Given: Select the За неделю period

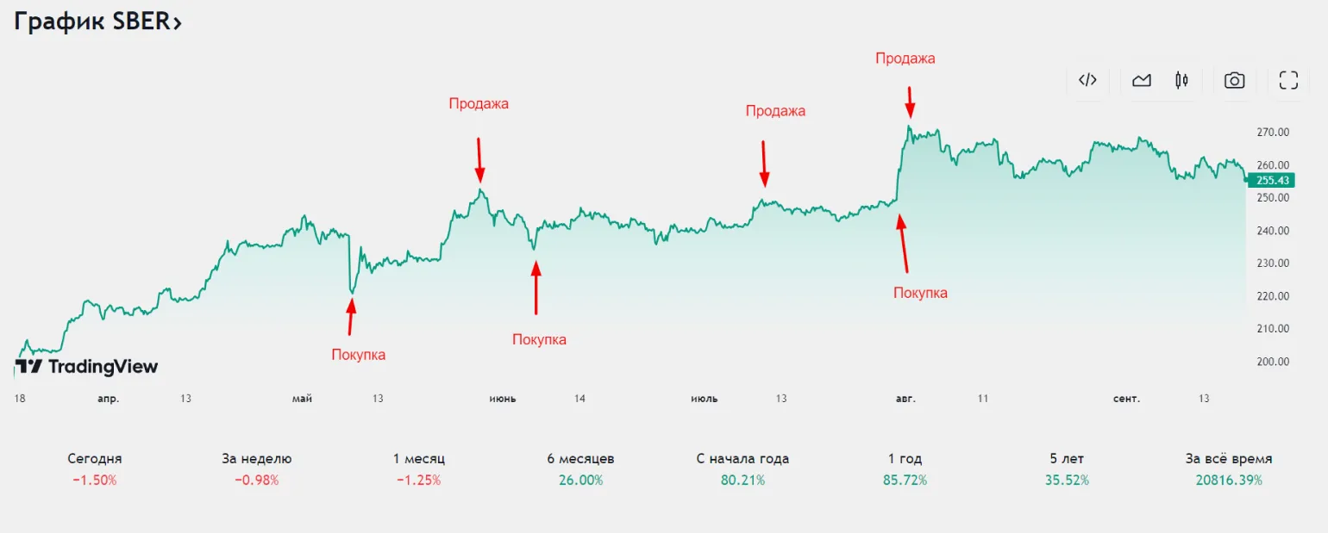Looking at the screenshot, I should click(x=257, y=468).
